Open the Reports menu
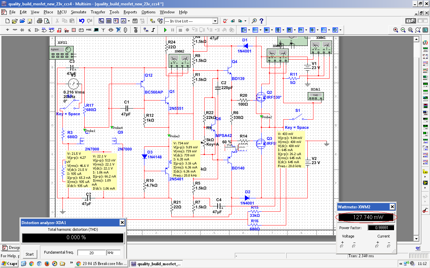This screenshot has width=430, height=268. (130, 12)
